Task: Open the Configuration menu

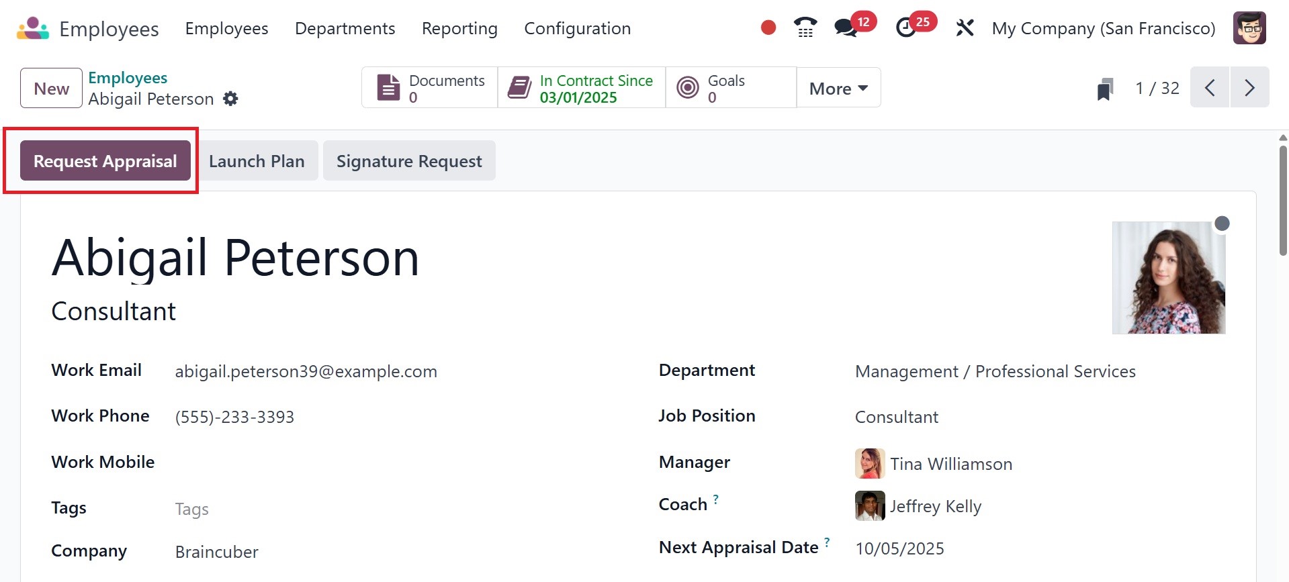Action: coord(577,28)
